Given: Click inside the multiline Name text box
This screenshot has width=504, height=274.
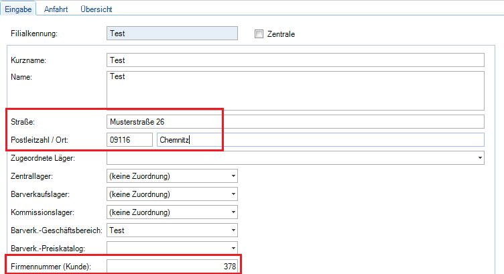Looking at the screenshot, I should point(295,90).
